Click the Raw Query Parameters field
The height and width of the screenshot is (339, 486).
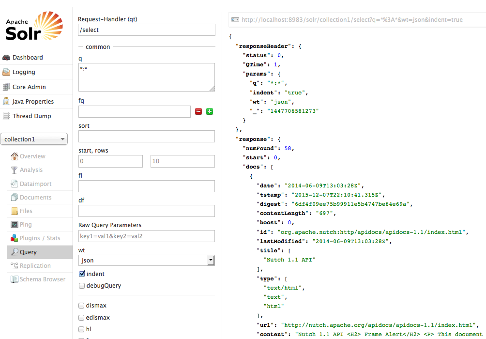pos(147,236)
